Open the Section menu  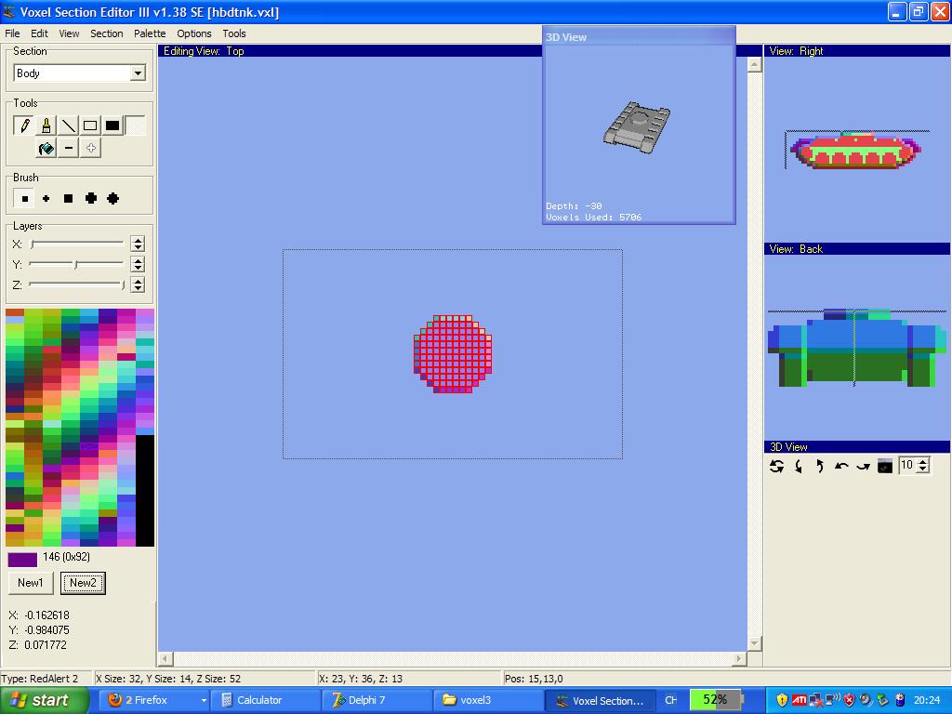pyautogui.click(x=107, y=33)
